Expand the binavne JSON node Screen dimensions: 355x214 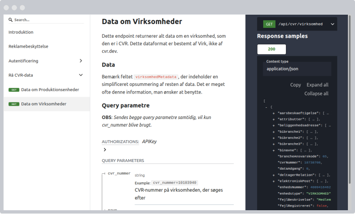coord(274,150)
